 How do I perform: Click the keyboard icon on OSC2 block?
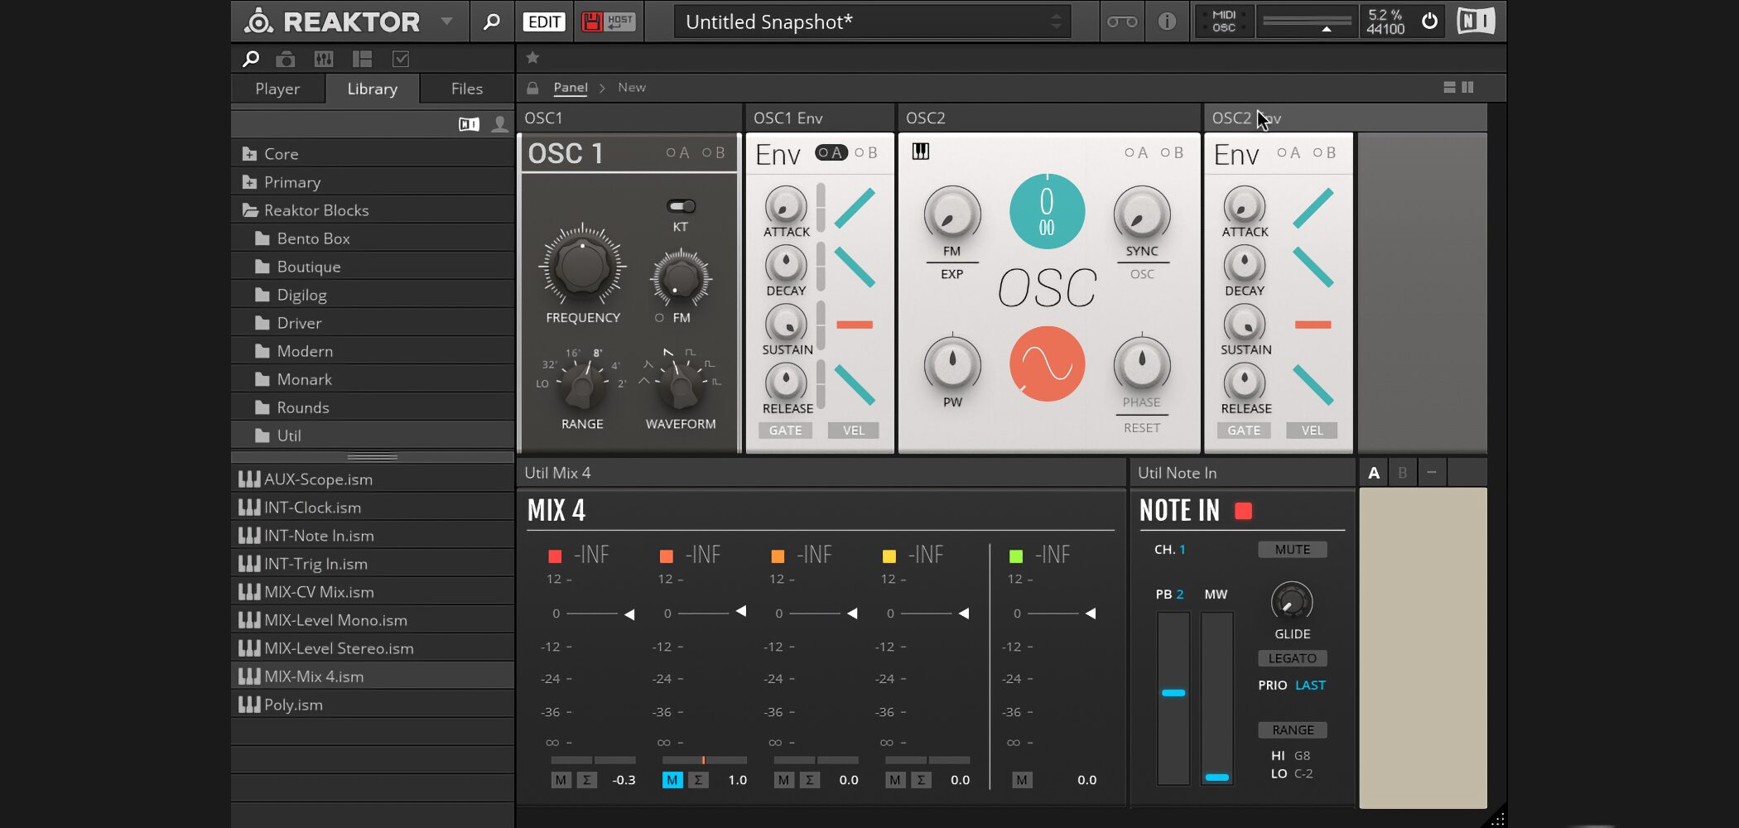coord(921,152)
